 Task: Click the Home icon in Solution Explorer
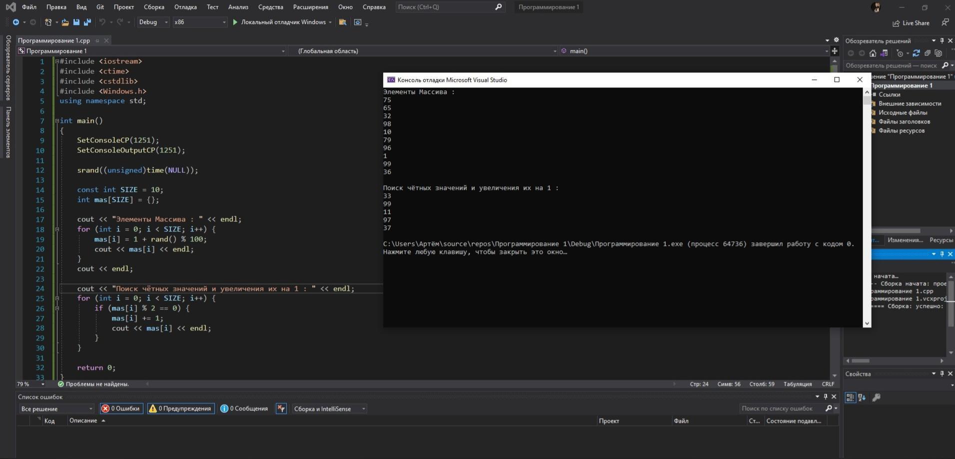pos(873,53)
